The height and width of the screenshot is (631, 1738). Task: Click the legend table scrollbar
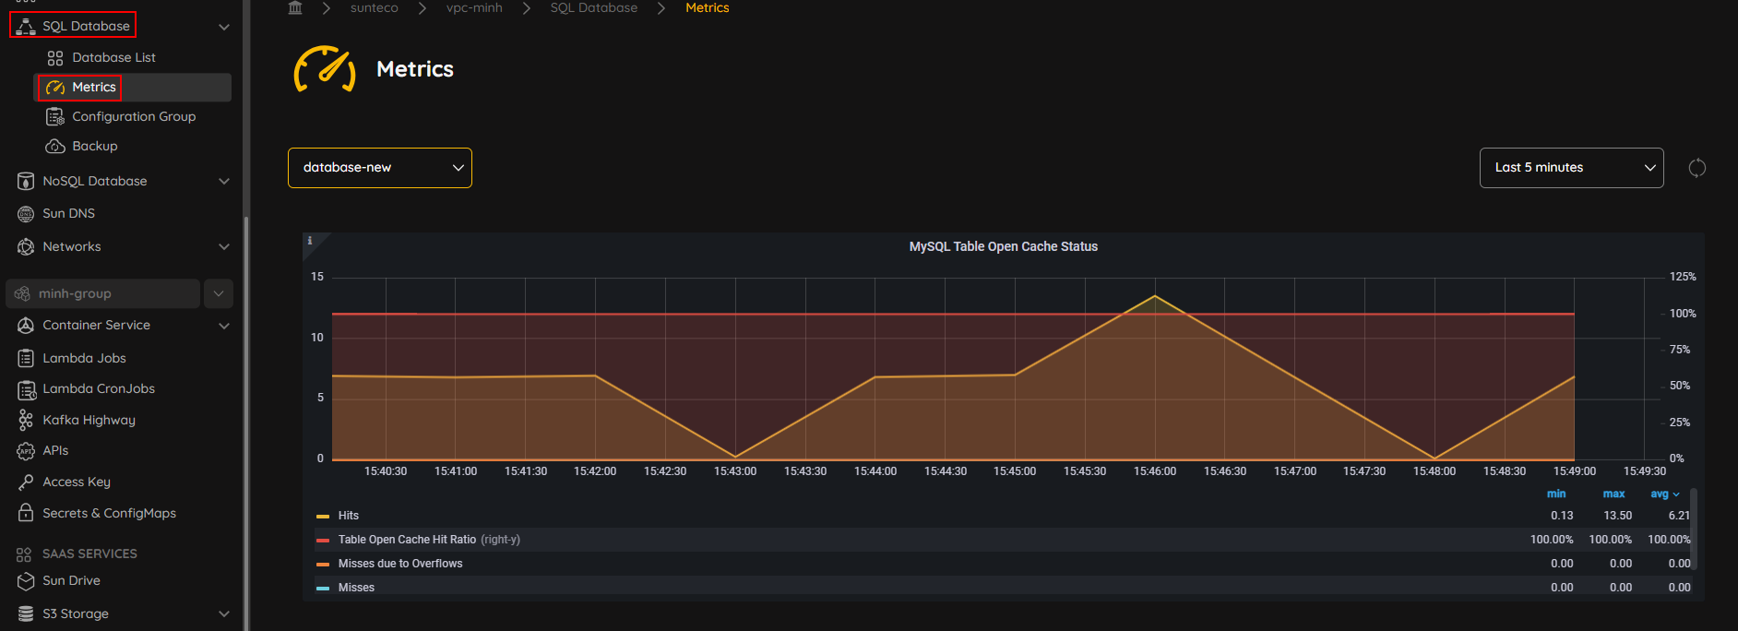point(1694,530)
